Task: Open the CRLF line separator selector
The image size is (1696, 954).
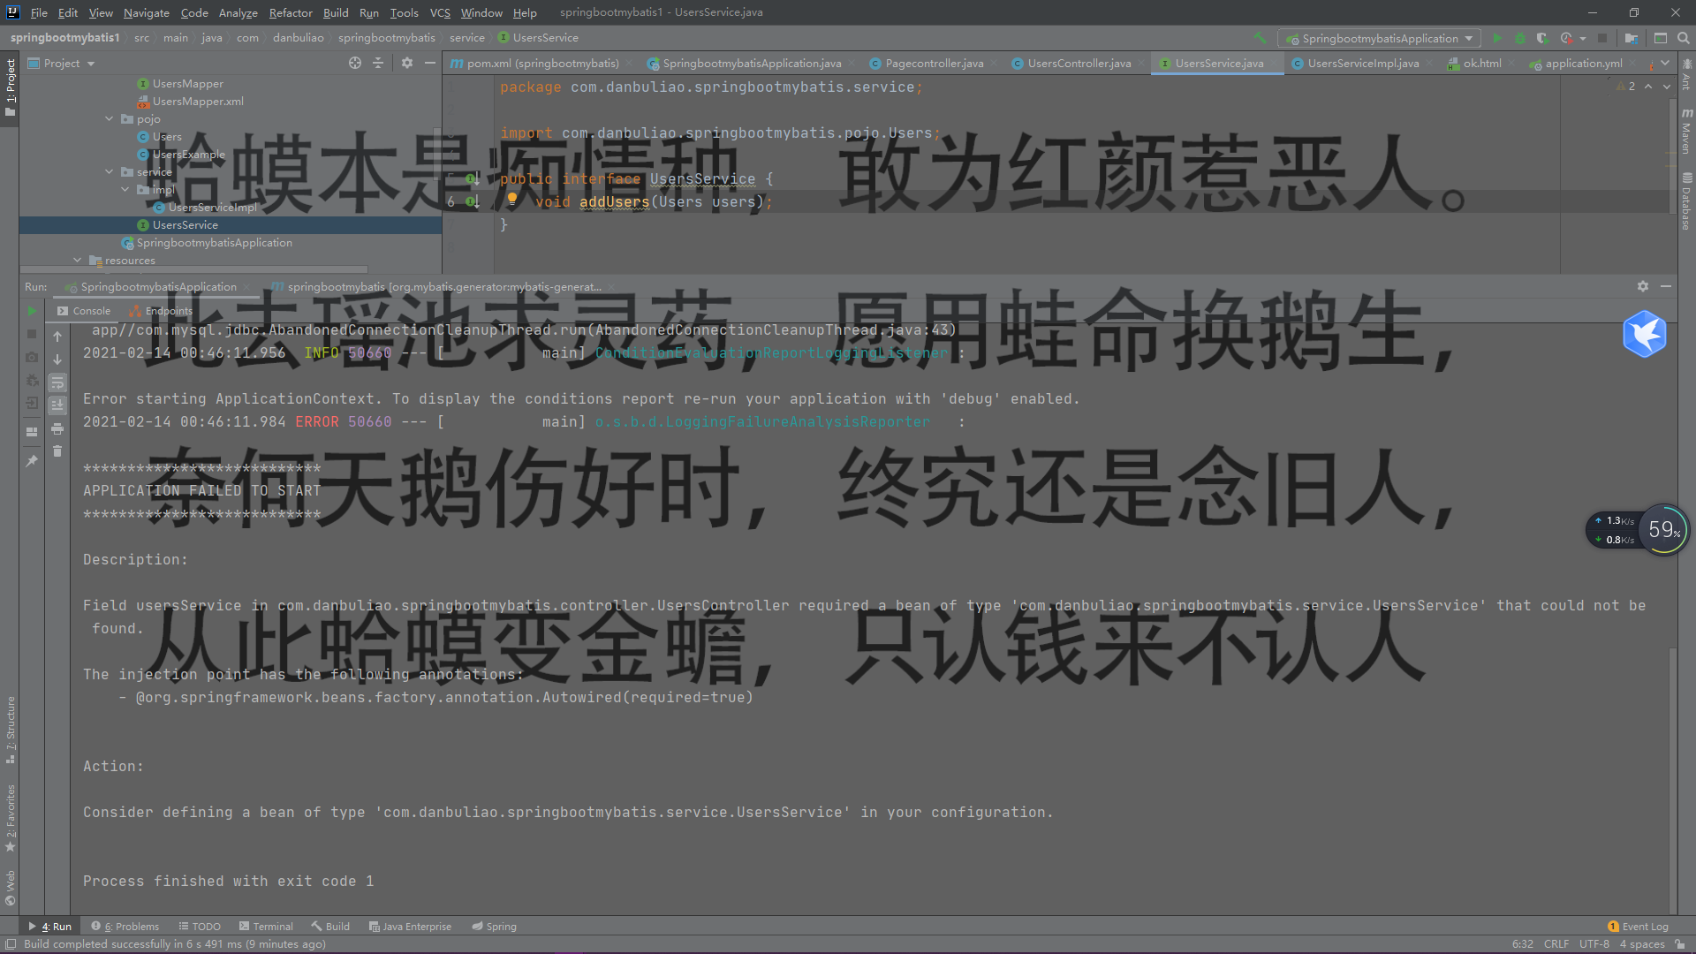Action: pos(1556,944)
